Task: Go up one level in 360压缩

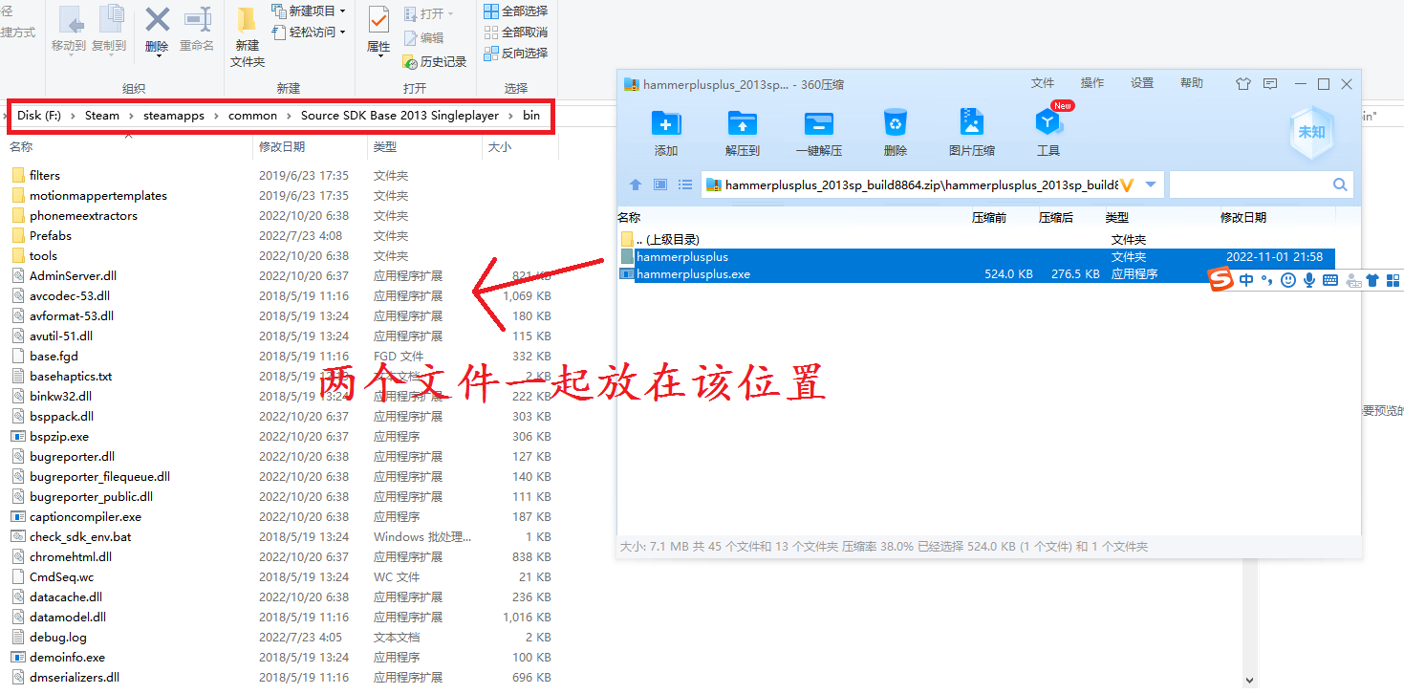Action: (x=635, y=184)
